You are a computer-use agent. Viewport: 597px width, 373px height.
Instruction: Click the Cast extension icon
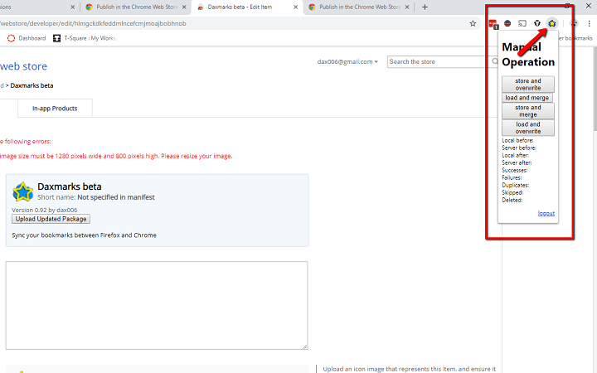click(x=522, y=23)
